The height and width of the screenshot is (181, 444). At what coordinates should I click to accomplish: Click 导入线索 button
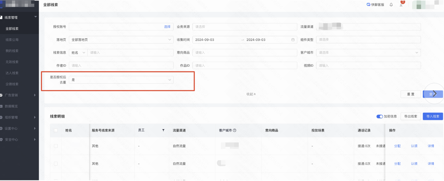pyautogui.click(x=433, y=116)
